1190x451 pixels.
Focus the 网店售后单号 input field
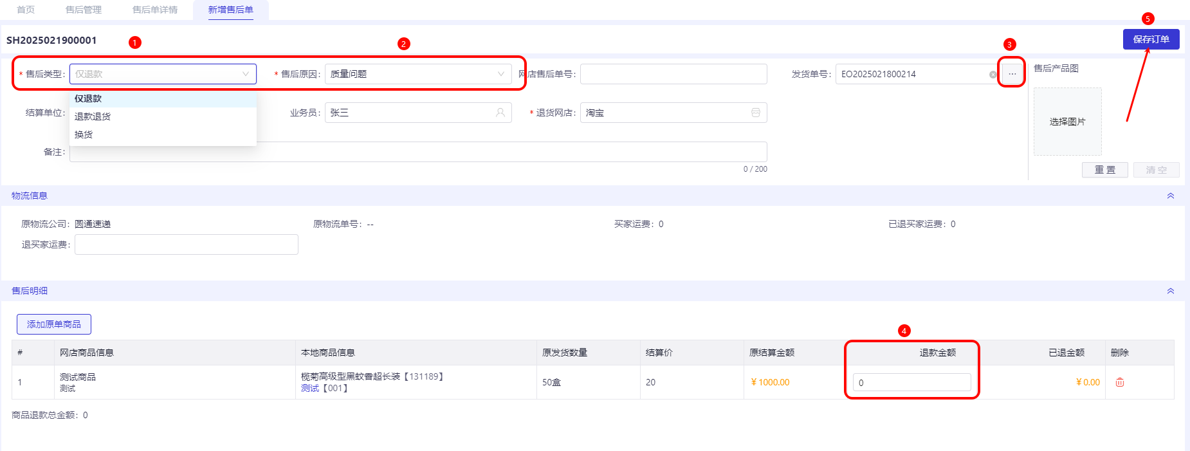(673, 74)
